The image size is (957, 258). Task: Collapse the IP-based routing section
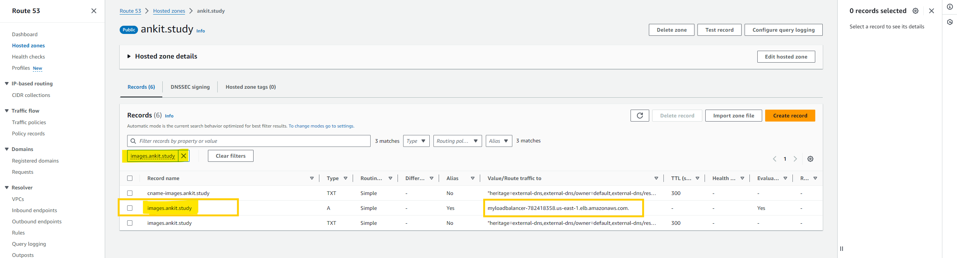(x=7, y=84)
